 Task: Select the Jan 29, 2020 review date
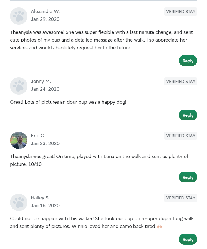(45, 19)
